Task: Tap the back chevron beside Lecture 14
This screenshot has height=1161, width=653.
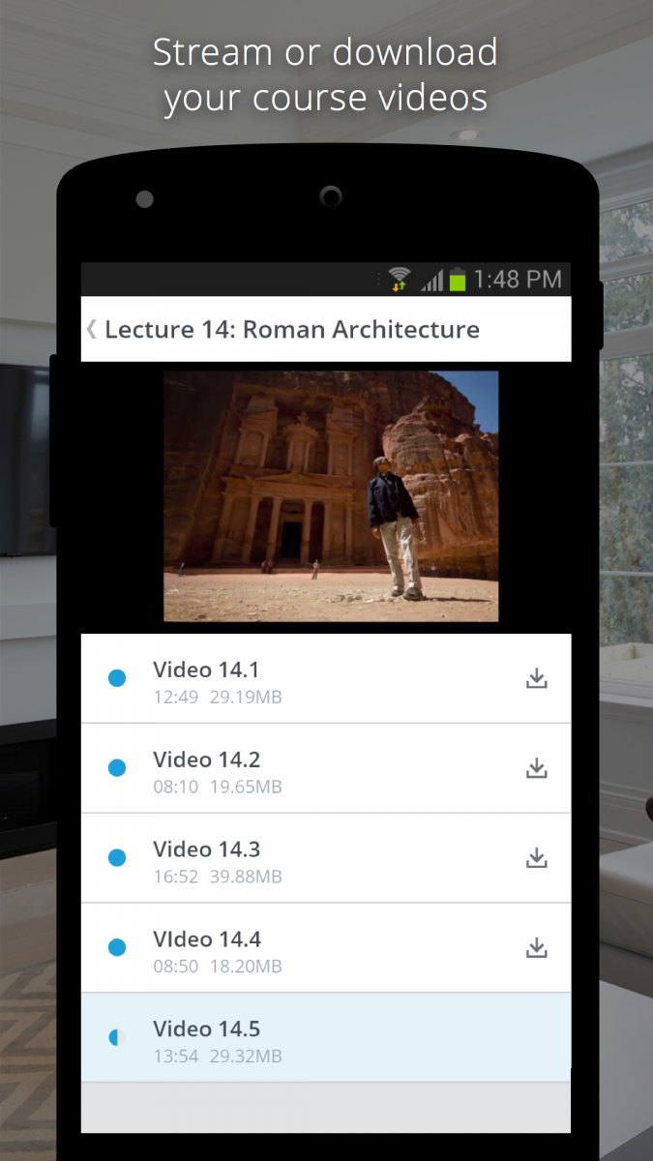Action: 92,329
